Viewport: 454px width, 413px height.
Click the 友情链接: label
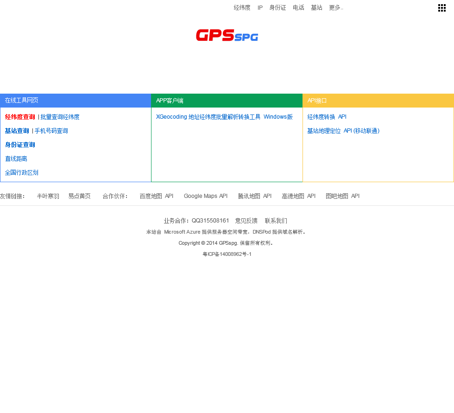pyautogui.click(x=13, y=196)
